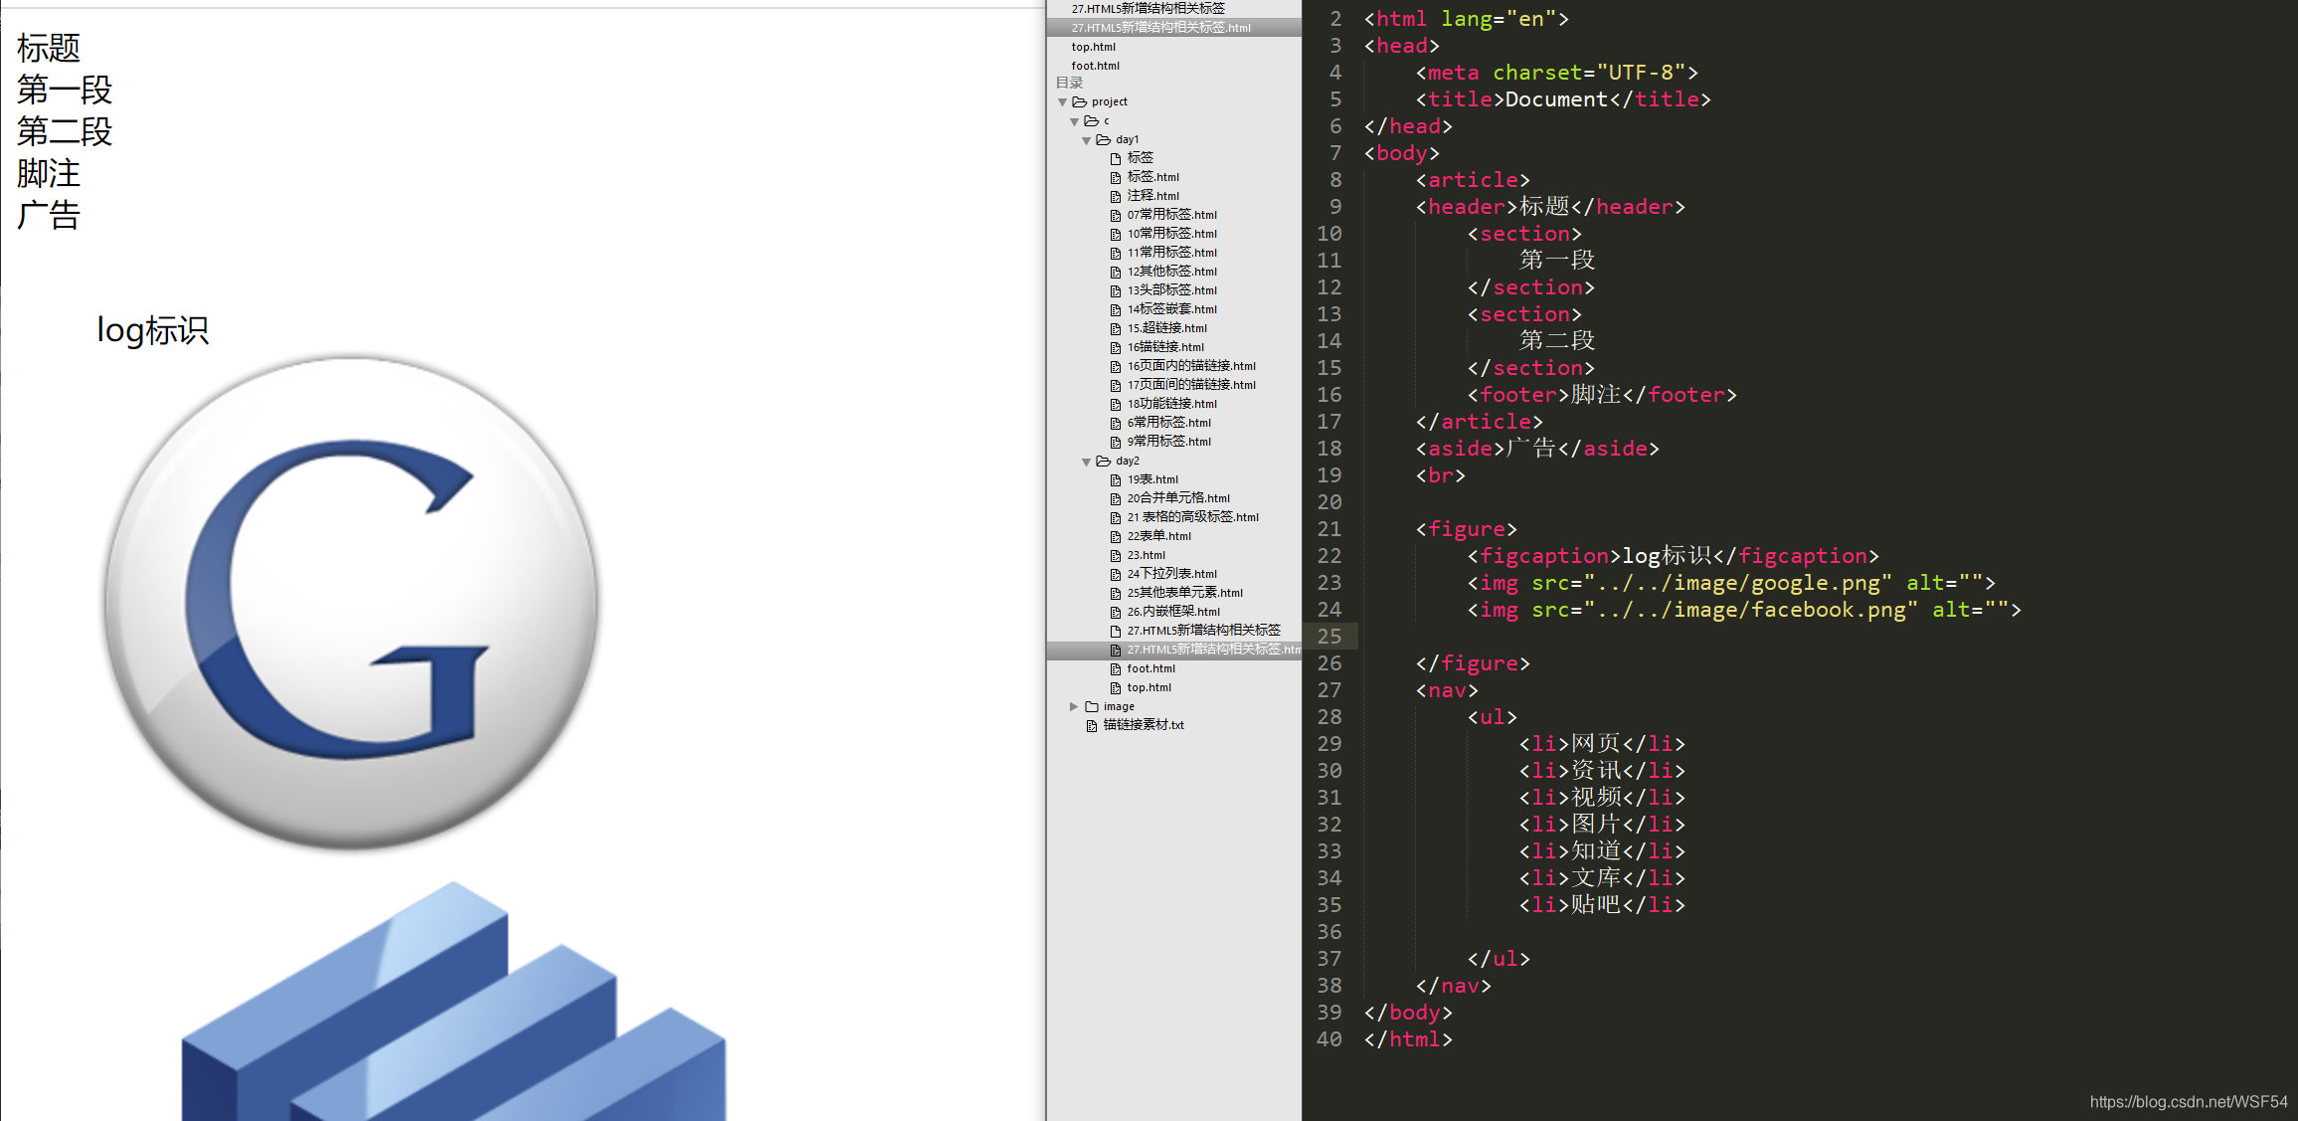Click the facebook.png img src code line
This screenshot has height=1121, width=2298.
pyautogui.click(x=1744, y=610)
